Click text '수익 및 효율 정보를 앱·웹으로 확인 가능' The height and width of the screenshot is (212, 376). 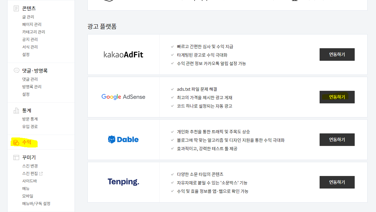pyautogui.click(x=212, y=191)
